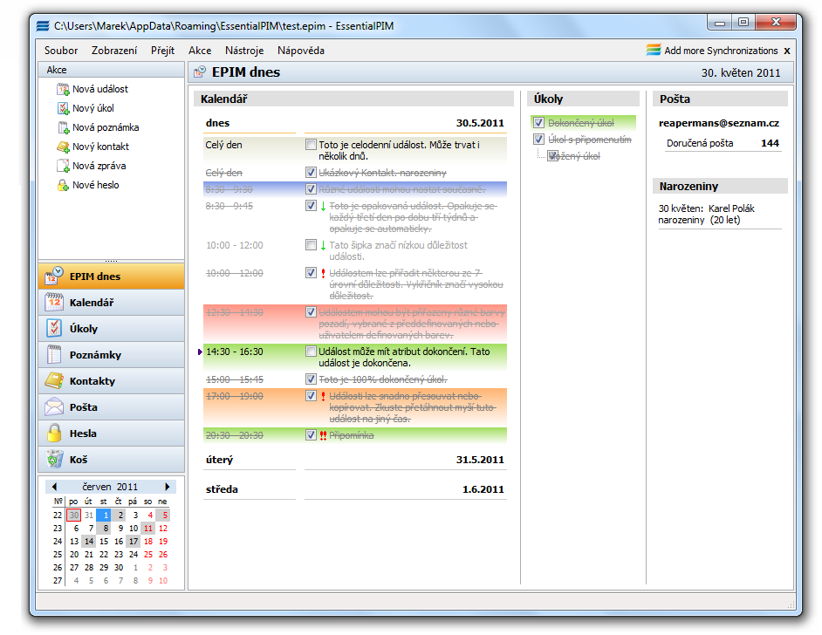Screen dimensions: 822x635
Task: Uncheck 'Úkol s připomenutím' task checkbox
Action: [539, 140]
